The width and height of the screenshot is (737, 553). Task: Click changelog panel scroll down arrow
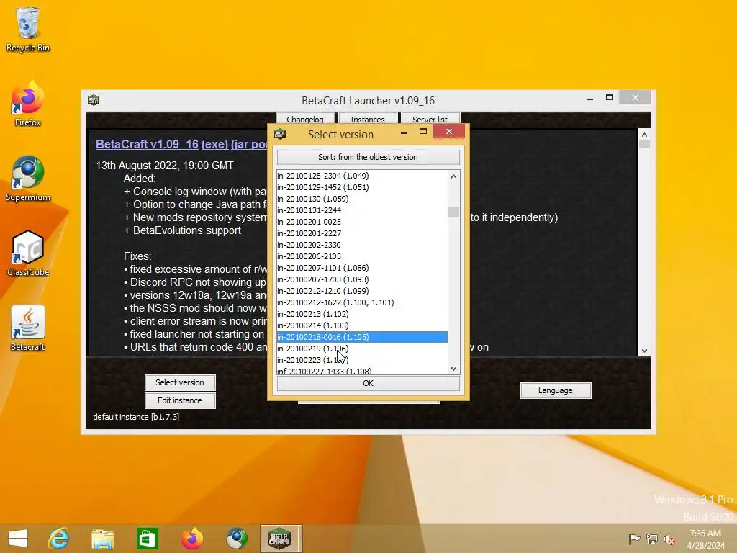(644, 351)
